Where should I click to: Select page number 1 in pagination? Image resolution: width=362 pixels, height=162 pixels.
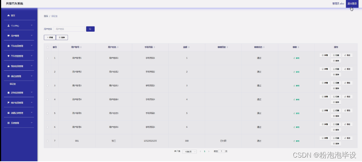pyautogui.click(x=205, y=151)
